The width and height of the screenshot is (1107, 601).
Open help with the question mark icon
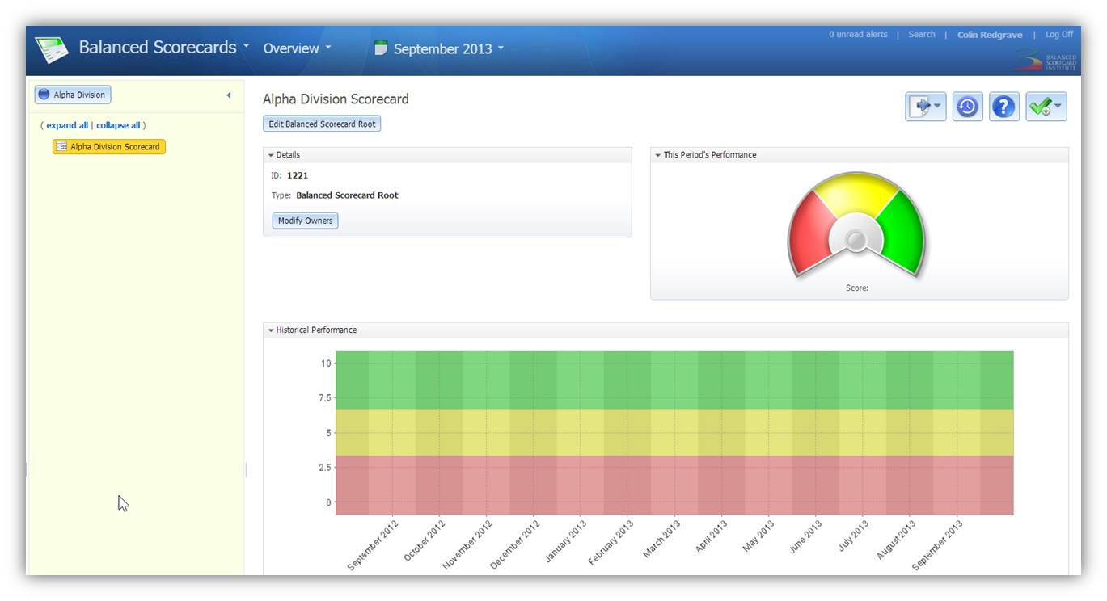coord(1003,107)
